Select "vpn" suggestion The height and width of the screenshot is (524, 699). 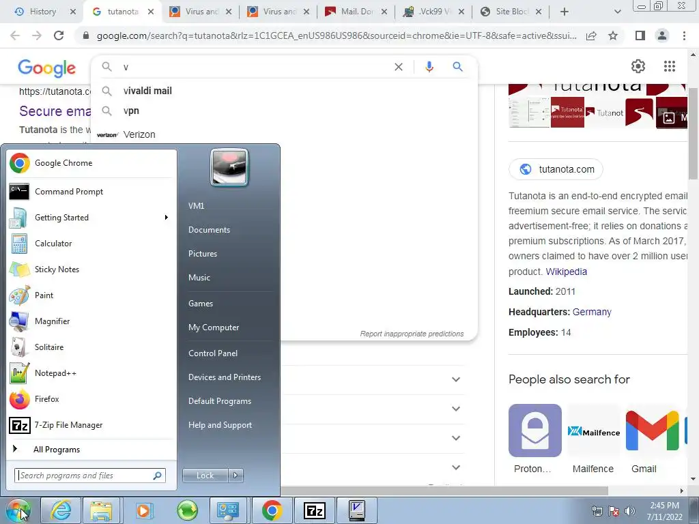[284, 111]
